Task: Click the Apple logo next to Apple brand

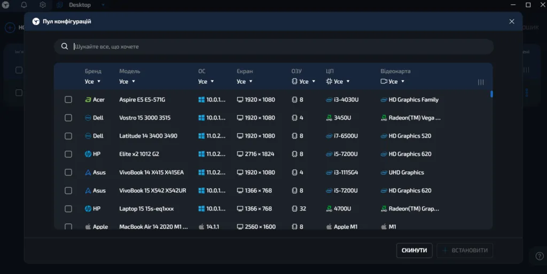Action: pyautogui.click(x=88, y=227)
